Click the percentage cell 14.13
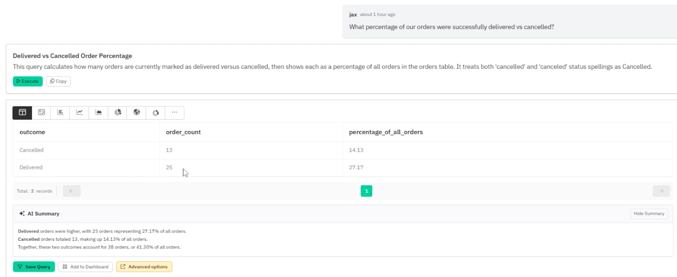 (508, 150)
